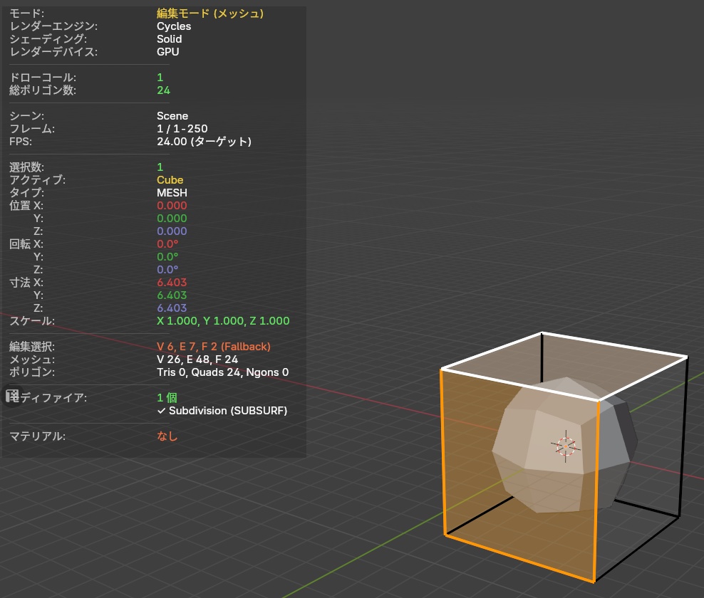
Task: Click the 総ポリゴン数: label
Action: pyautogui.click(x=43, y=90)
